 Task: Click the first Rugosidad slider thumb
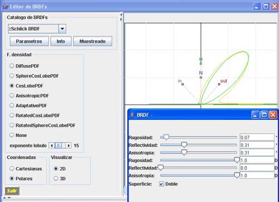pos(166,137)
